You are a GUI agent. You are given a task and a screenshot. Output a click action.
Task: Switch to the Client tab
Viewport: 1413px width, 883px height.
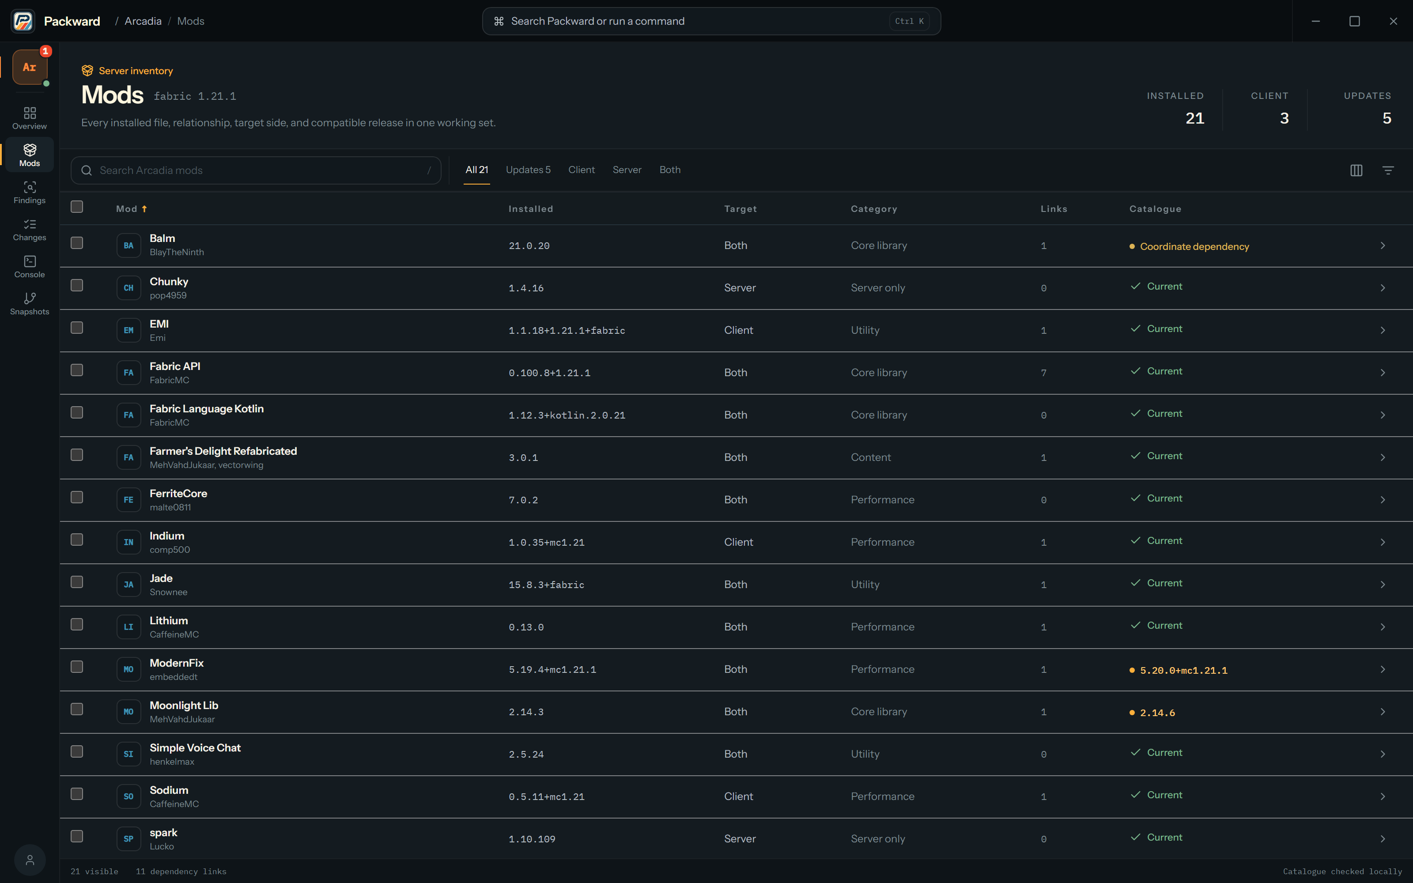(582, 170)
